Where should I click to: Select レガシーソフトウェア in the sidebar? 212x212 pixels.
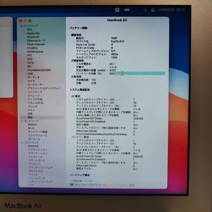click(x=41, y=182)
